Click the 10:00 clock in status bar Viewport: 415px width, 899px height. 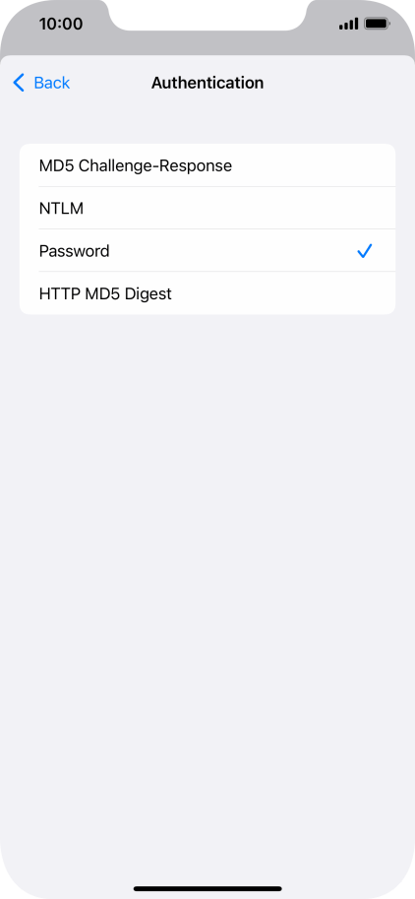coord(61,24)
